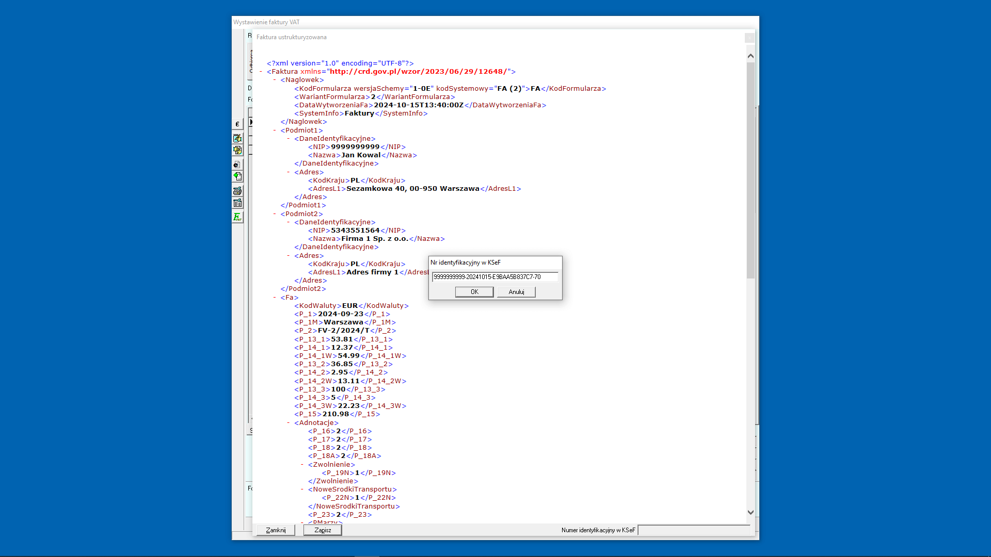Click the import document icon with green arrow
The image size is (991, 557).
pyautogui.click(x=237, y=176)
